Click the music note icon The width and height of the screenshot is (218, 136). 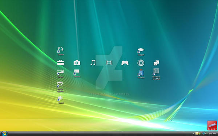pos(93,63)
